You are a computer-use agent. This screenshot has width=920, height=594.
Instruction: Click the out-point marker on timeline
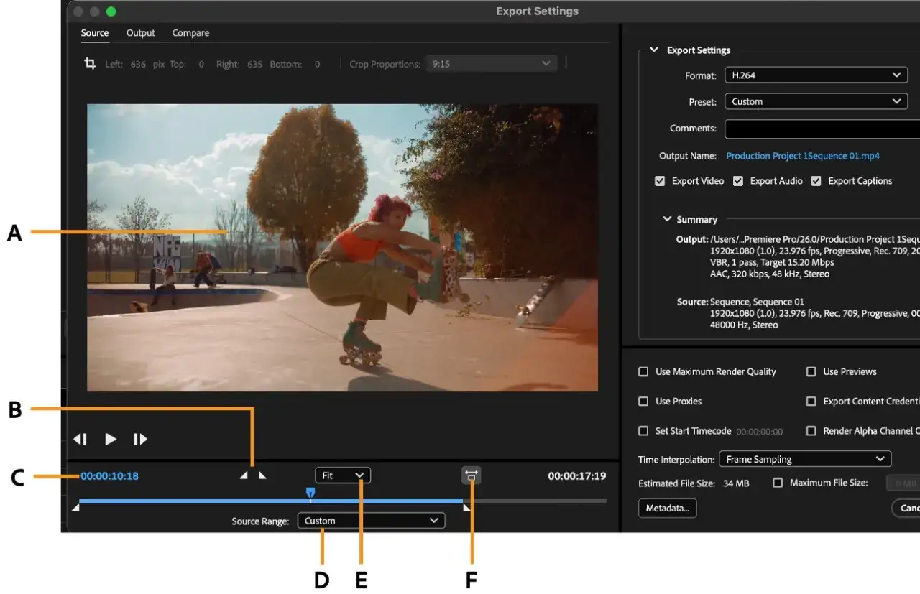[467, 508]
